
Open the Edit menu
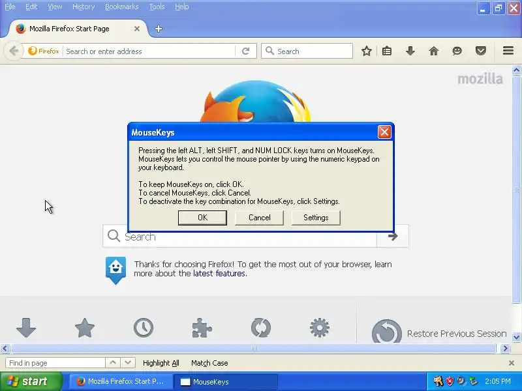(31, 7)
